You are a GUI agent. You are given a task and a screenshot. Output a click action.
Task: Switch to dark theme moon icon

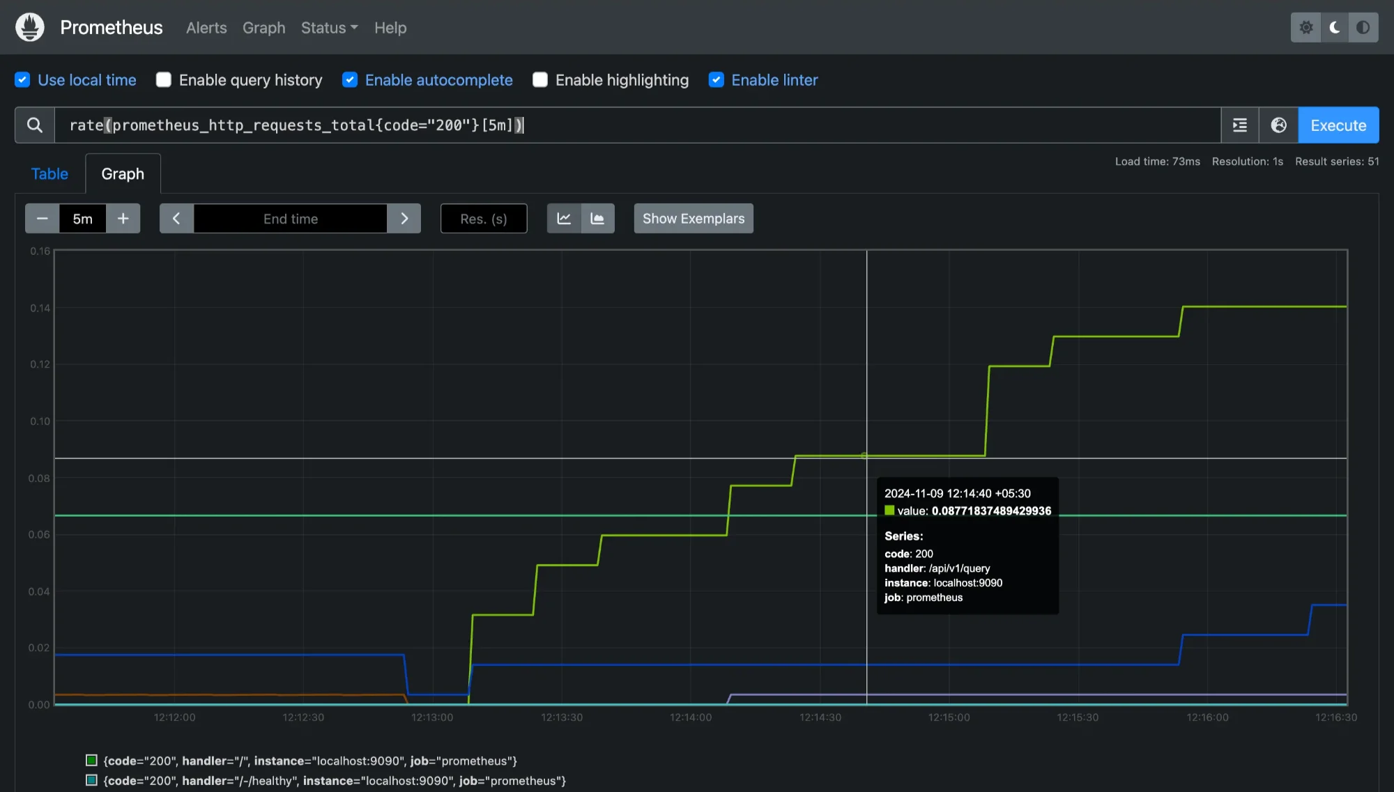1335,28
